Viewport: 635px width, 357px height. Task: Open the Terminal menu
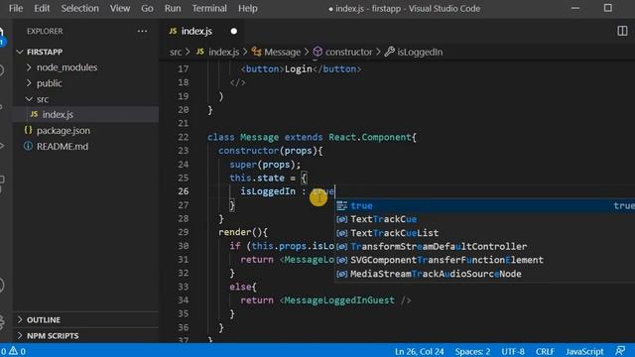click(x=209, y=8)
